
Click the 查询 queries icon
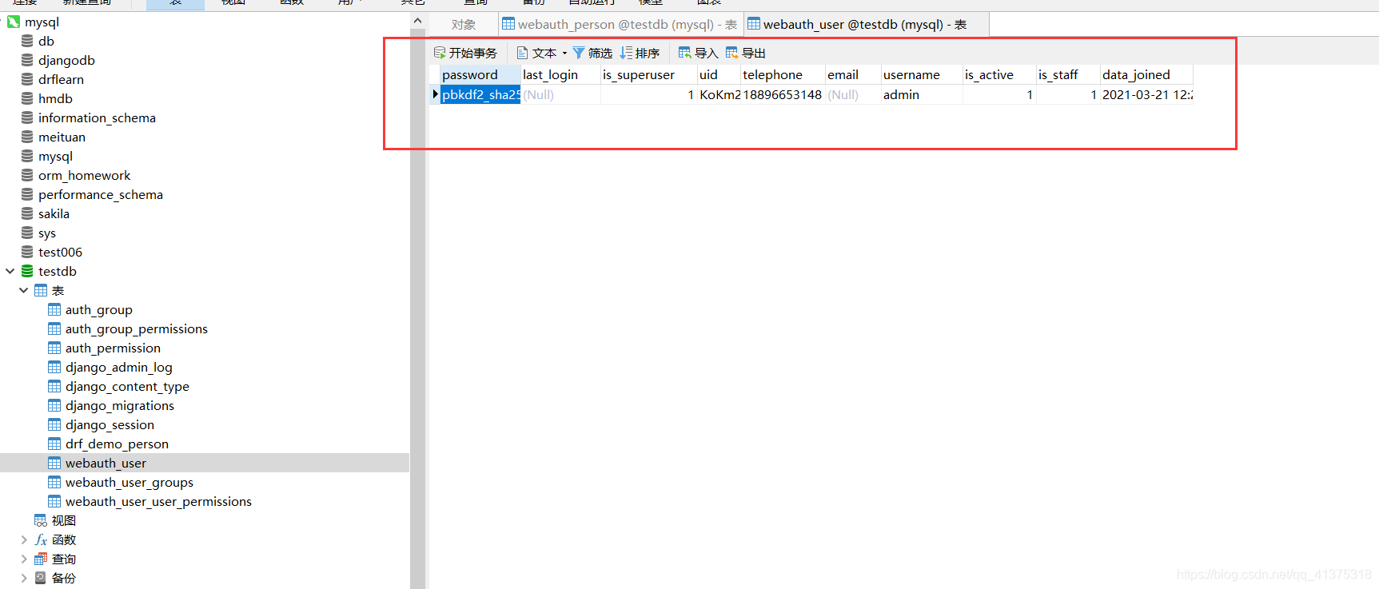[41, 559]
